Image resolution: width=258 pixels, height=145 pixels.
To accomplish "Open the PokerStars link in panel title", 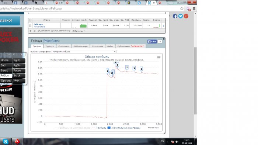I will coord(51,41).
